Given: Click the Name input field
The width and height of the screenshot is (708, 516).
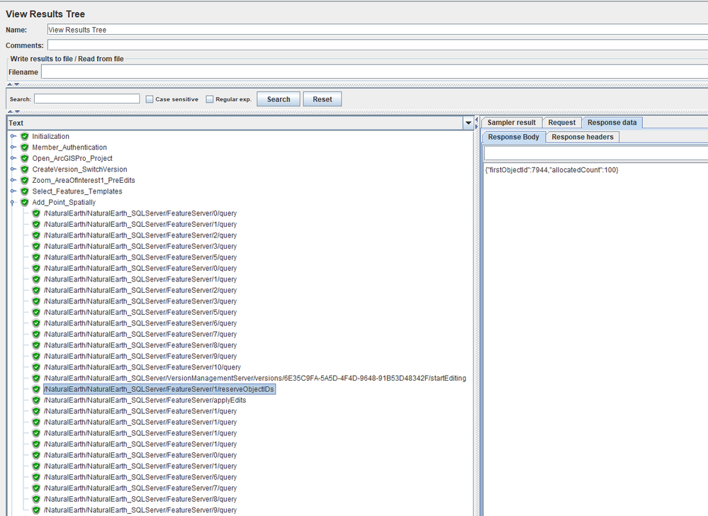Looking at the screenshot, I should [378, 30].
